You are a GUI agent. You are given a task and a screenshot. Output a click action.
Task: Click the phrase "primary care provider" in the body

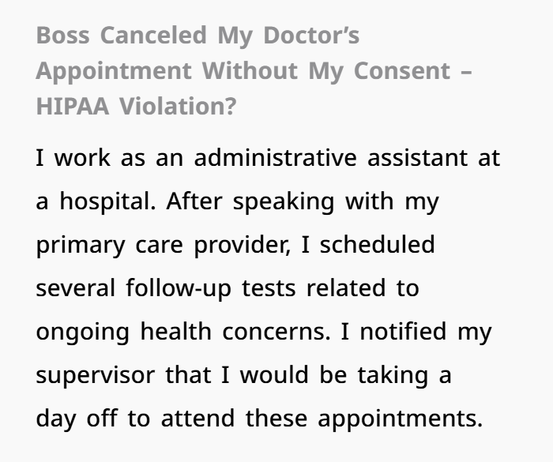(162, 246)
